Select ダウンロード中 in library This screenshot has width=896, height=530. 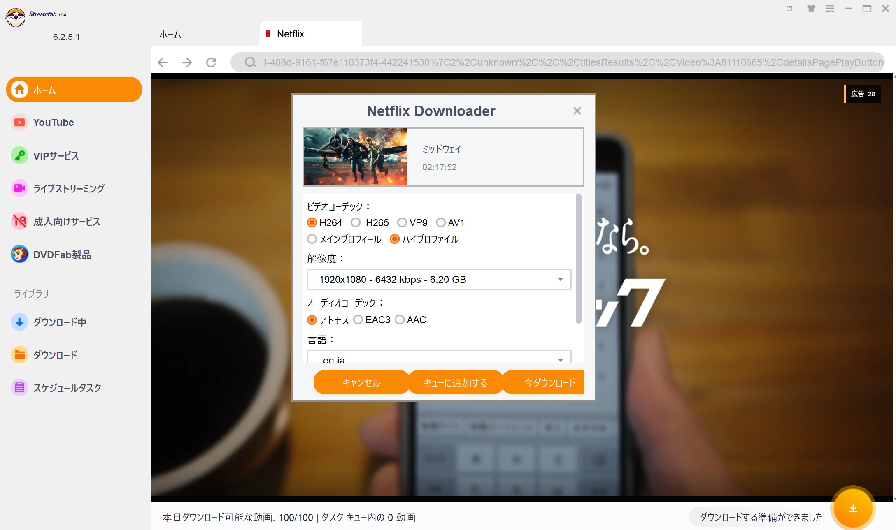(x=60, y=322)
